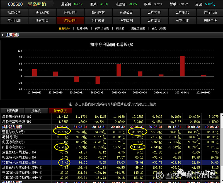Open the 研究报告 tab
The width and height of the screenshot is (223, 183).
point(42,20)
